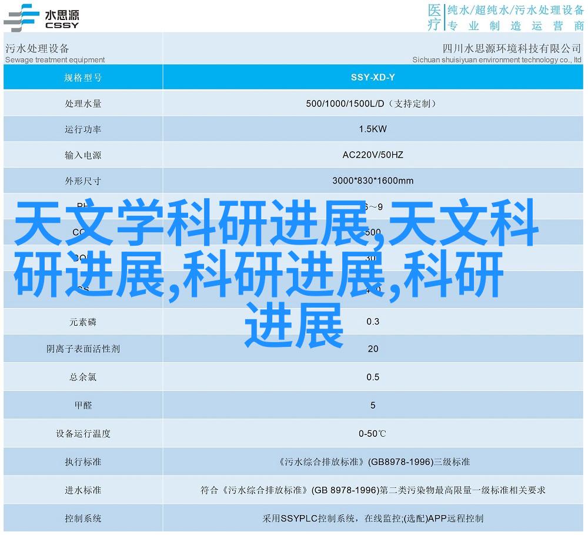Viewport: 588px width, 535px height.
Task: Select the '第二类污染物最高限量' standard text
Action: pyautogui.click(x=425, y=490)
